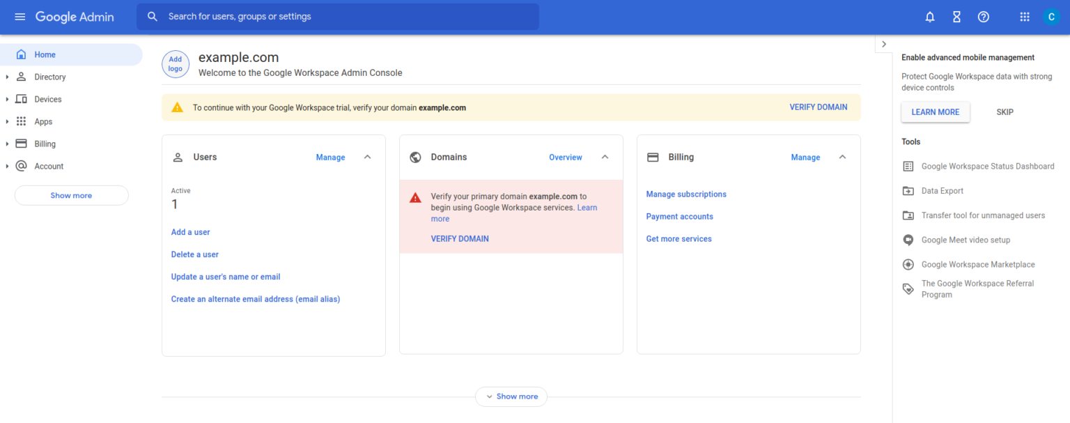Open notifications via the bell icon
This screenshot has height=423, width=1070.
(929, 16)
